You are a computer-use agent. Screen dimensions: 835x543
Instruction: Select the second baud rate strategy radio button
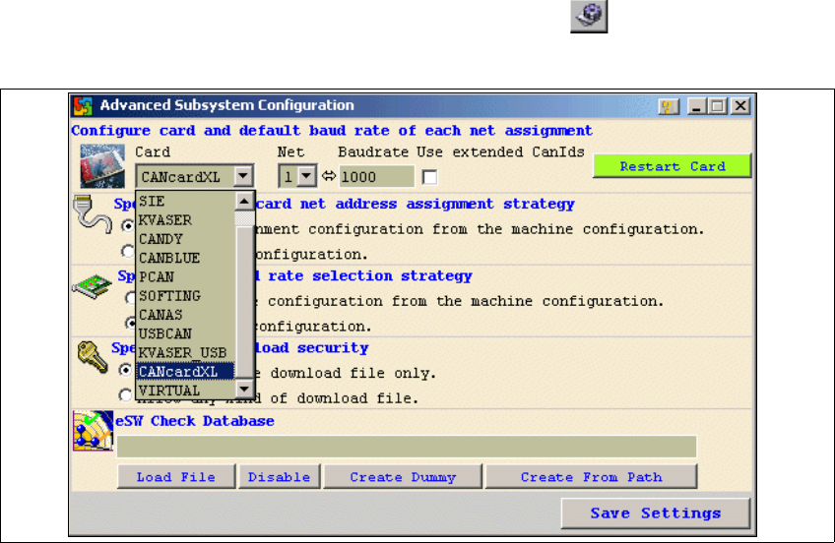(126, 323)
